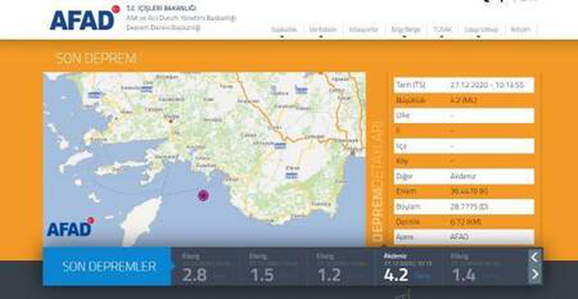578x299 pixels.
Task: Click the SON DEPREM heading
Action: pos(96,59)
